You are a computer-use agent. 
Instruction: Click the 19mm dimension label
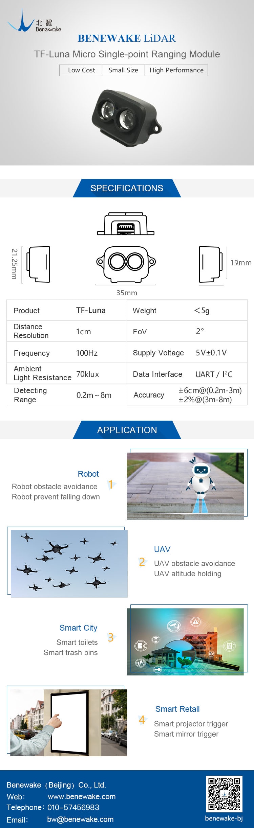tap(241, 263)
